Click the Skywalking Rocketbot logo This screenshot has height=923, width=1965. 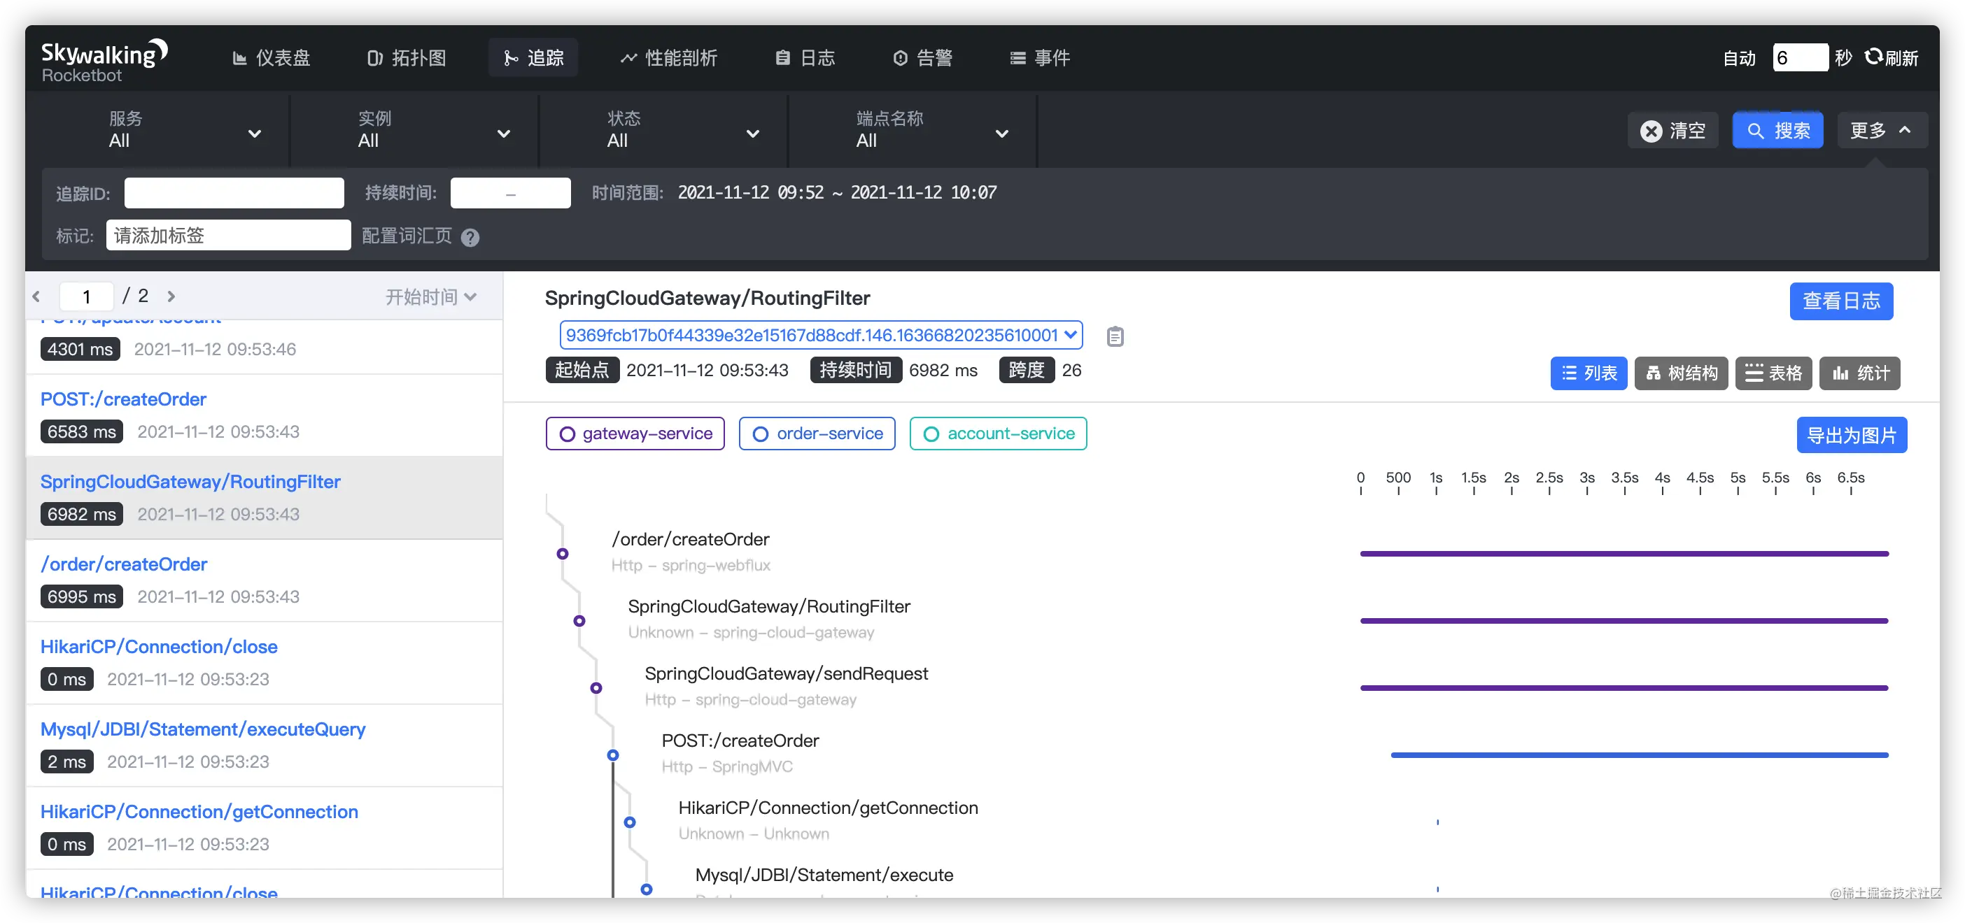(104, 60)
